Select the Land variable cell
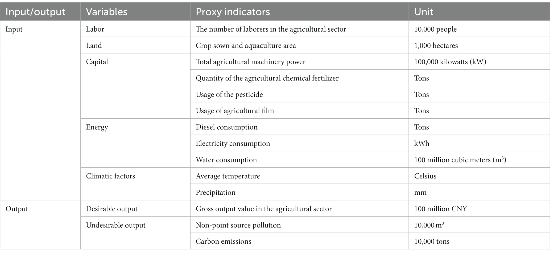The height and width of the screenshot is (254, 550). coord(135,45)
